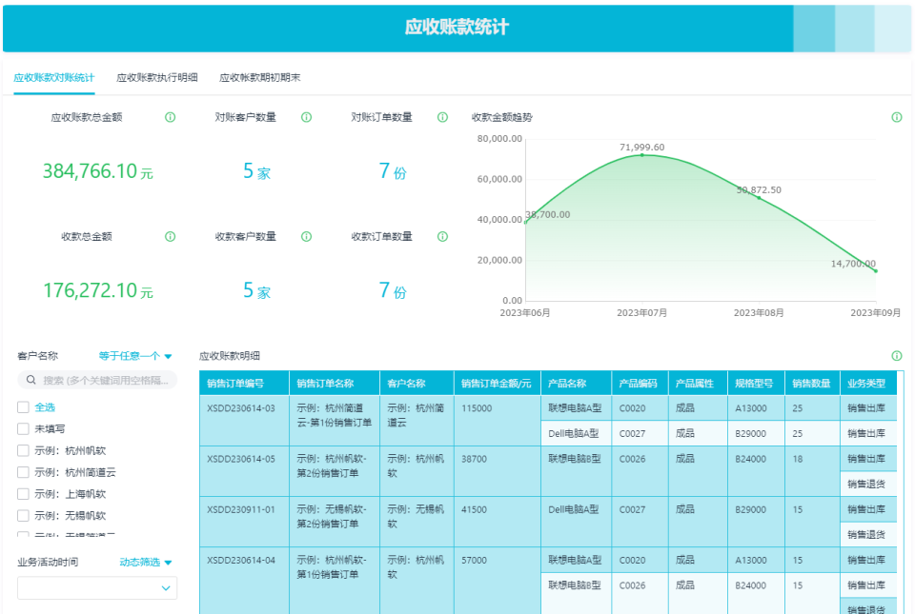Open the 业务活动时间 date selector
Image resolution: width=915 pixels, height=614 pixels.
point(96,587)
